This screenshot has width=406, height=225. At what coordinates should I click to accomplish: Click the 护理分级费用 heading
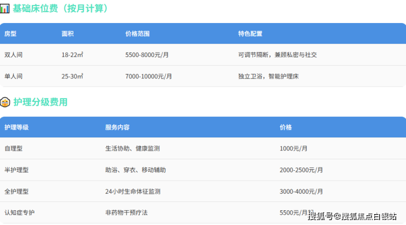click(40, 102)
